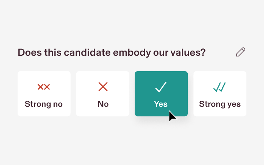Click the "No" text label
This screenshot has height=165, width=264.
tap(103, 104)
